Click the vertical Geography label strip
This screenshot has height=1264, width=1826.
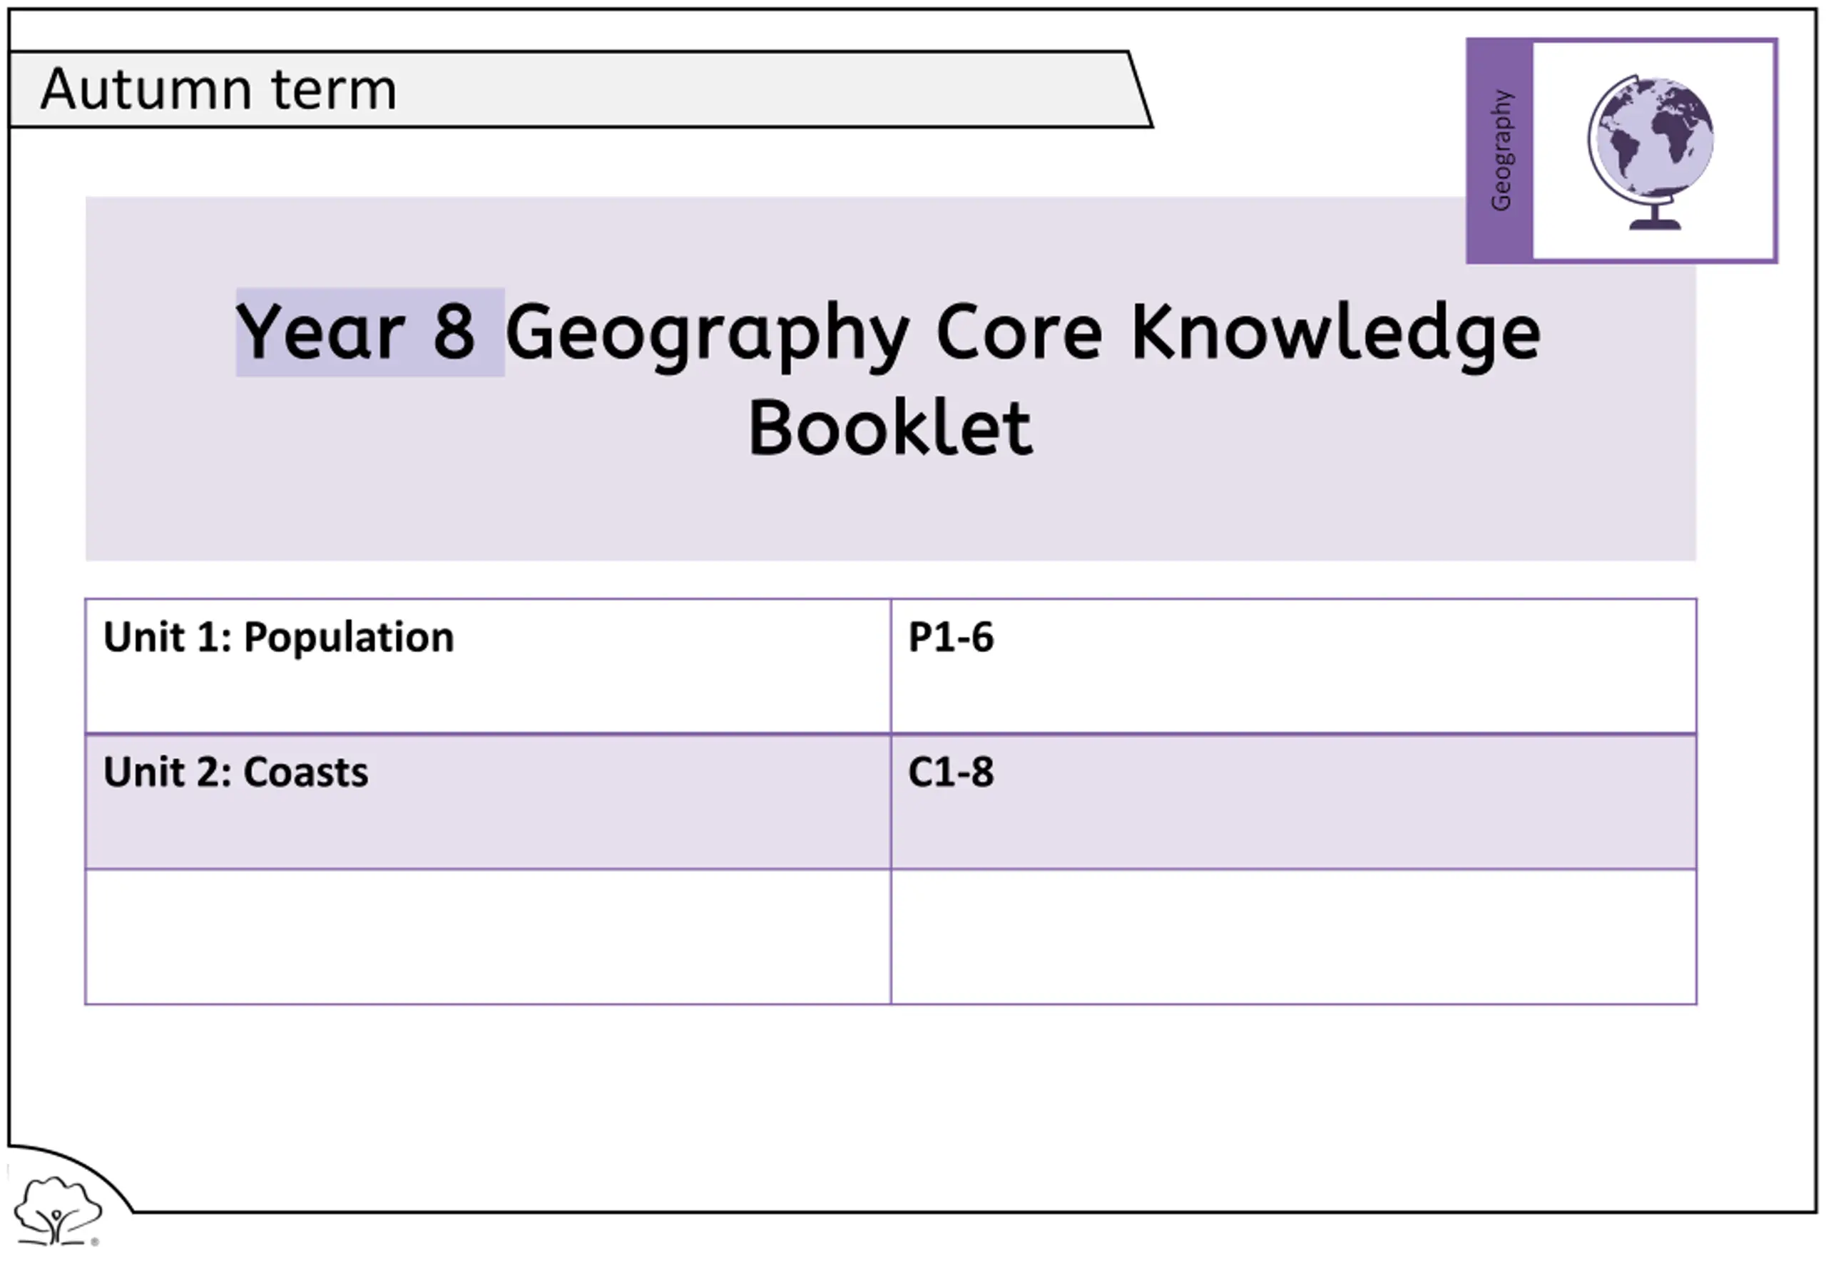pyautogui.click(x=1500, y=151)
